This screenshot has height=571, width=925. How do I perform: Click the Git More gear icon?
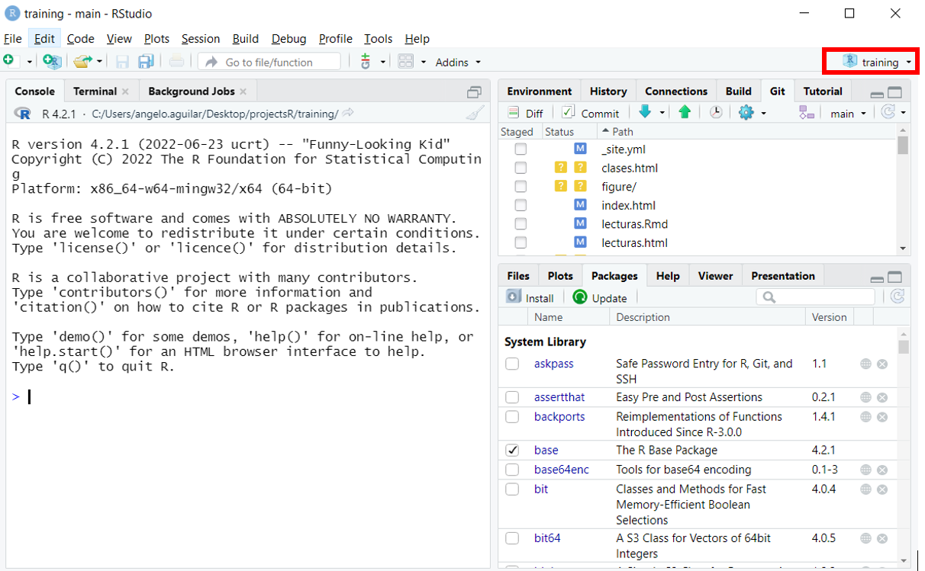tap(746, 112)
